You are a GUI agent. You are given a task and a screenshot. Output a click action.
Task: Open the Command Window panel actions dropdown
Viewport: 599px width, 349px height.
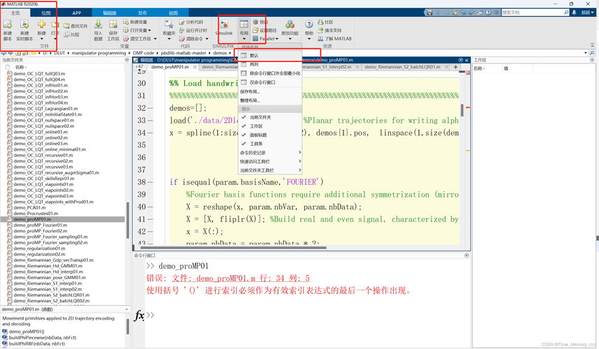point(466,255)
